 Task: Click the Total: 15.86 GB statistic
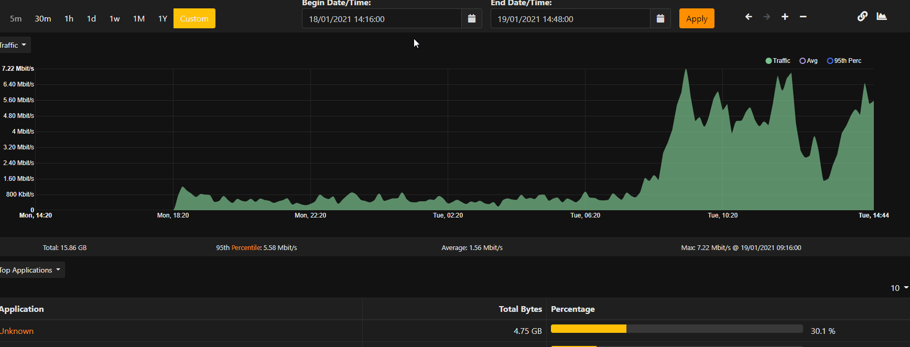click(65, 247)
